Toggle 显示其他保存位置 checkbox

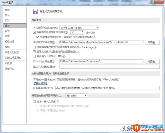click(x=34, y=52)
